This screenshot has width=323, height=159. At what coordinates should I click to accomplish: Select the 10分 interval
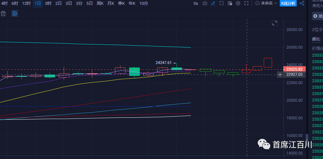(144, 3)
